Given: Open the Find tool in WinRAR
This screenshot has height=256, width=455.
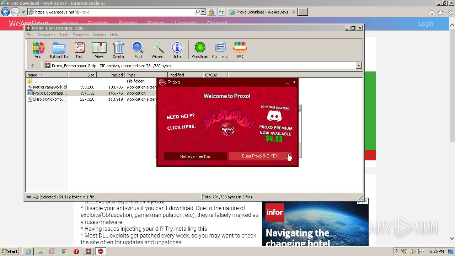Looking at the screenshot, I should pos(138,50).
